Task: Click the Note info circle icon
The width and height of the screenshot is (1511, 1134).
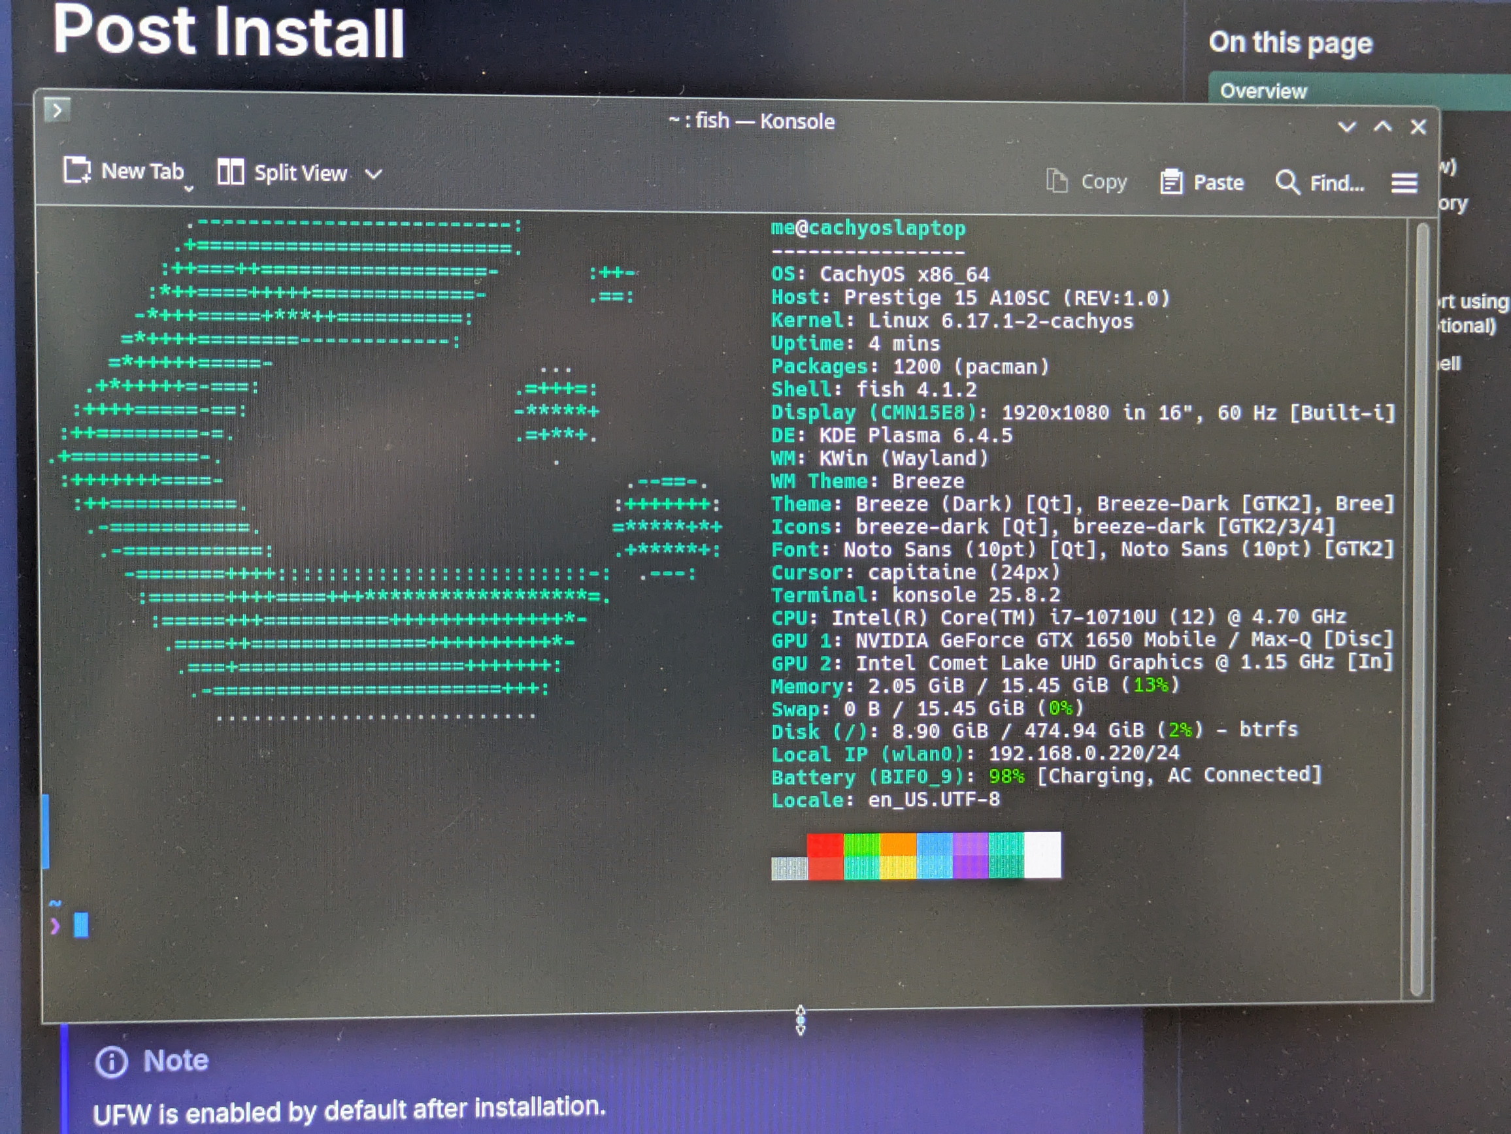Action: (111, 1061)
